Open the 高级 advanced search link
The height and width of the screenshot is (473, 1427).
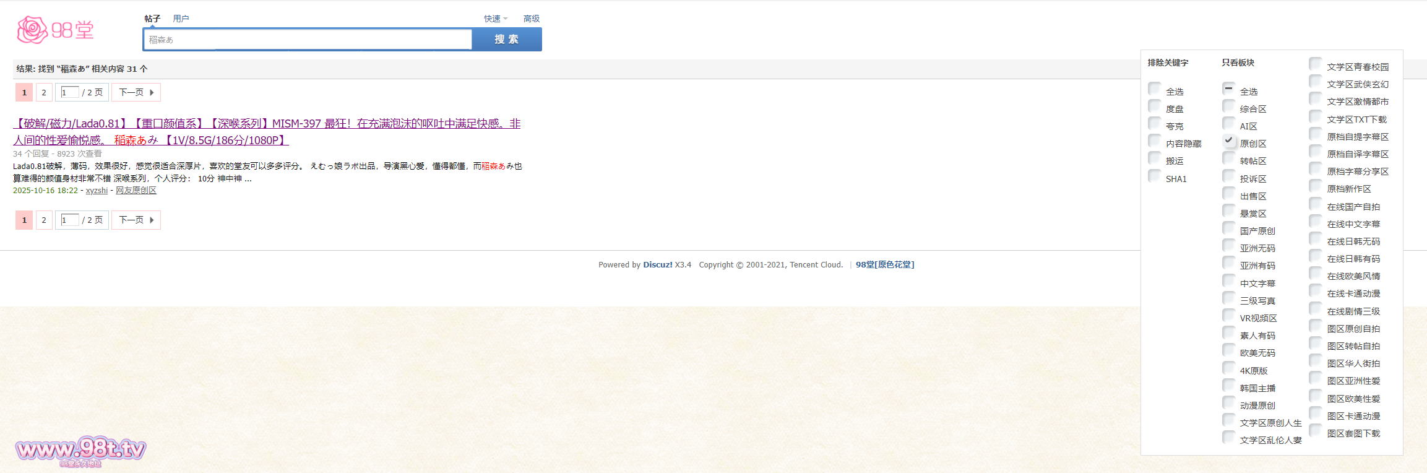(531, 19)
